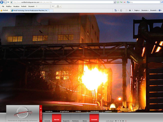Select the News navigation tab
This screenshot has height=122, width=163.
coord(85,118)
